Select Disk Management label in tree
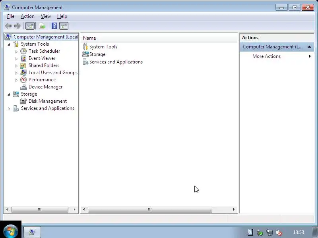This screenshot has width=318, height=238. click(x=48, y=101)
